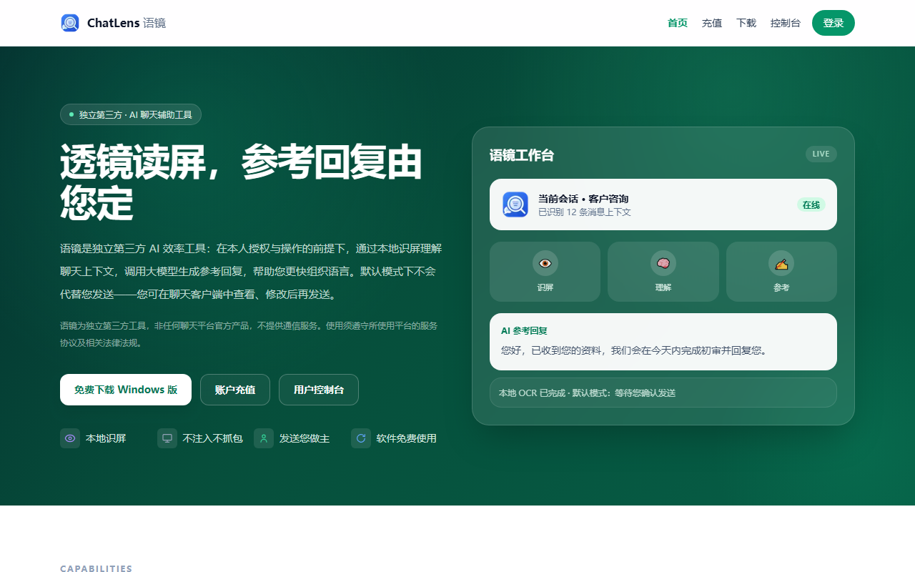This screenshot has height=572, width=915.
Task: Click the headline 透镜读屏，参考回复由您定
Action: [241, 182]
